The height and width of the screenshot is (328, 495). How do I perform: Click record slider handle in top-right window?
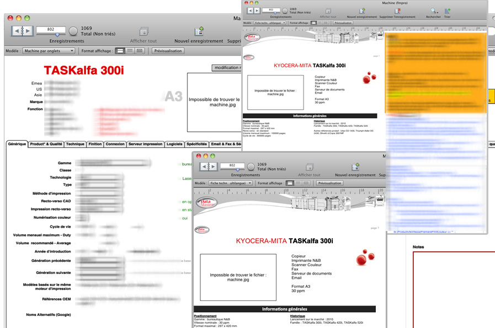(275, 13)
